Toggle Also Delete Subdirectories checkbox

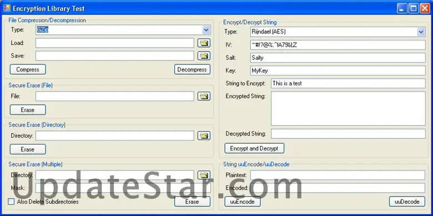coord(11,202)
